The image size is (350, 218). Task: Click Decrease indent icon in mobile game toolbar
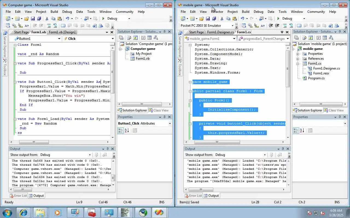coord(271,26)
